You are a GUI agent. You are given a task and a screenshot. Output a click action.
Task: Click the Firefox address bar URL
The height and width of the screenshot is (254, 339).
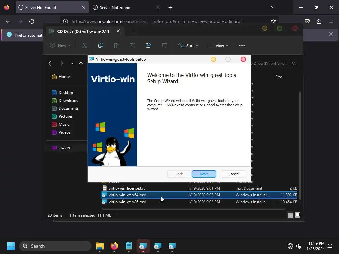(x=157, y=21)
